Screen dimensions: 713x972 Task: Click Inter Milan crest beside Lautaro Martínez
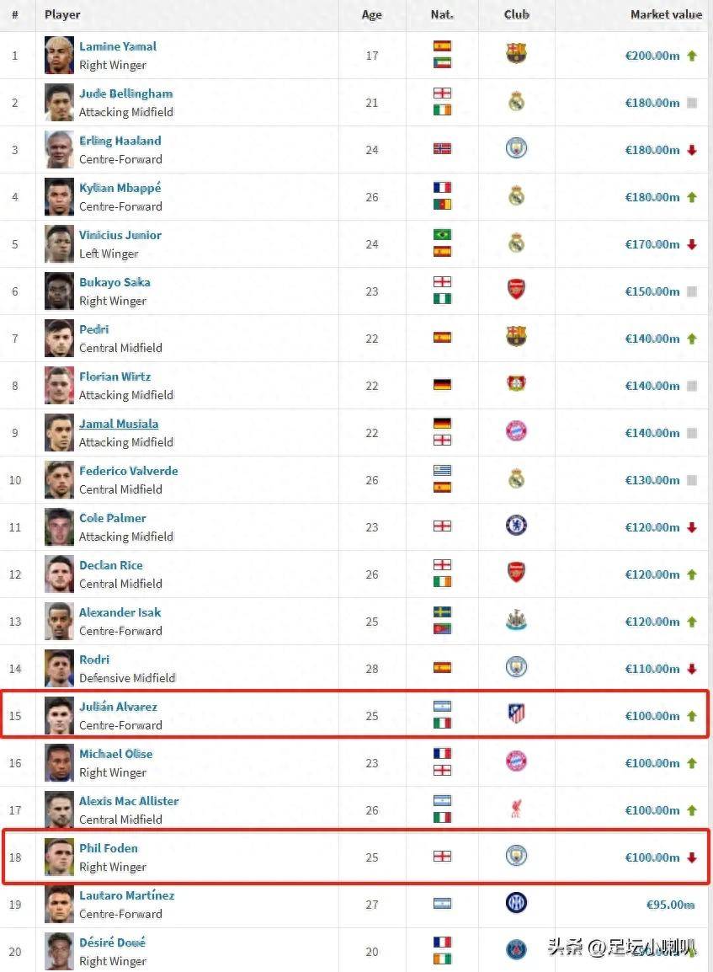tap(516, 902)
